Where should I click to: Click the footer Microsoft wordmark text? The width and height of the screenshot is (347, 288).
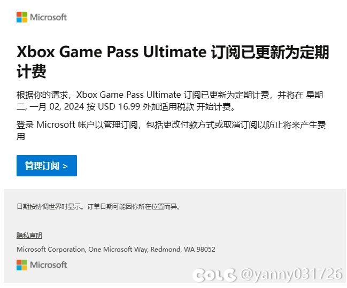click(48, 265)
